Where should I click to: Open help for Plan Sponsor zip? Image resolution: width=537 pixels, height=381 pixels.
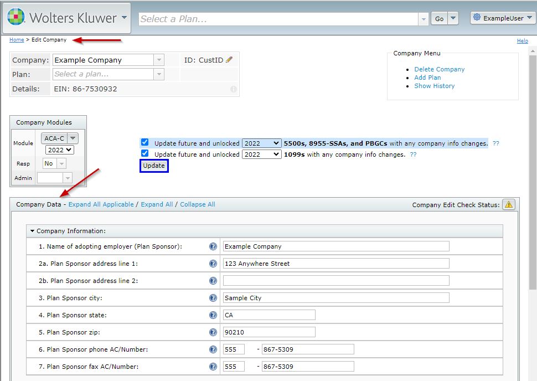point(213,332)
